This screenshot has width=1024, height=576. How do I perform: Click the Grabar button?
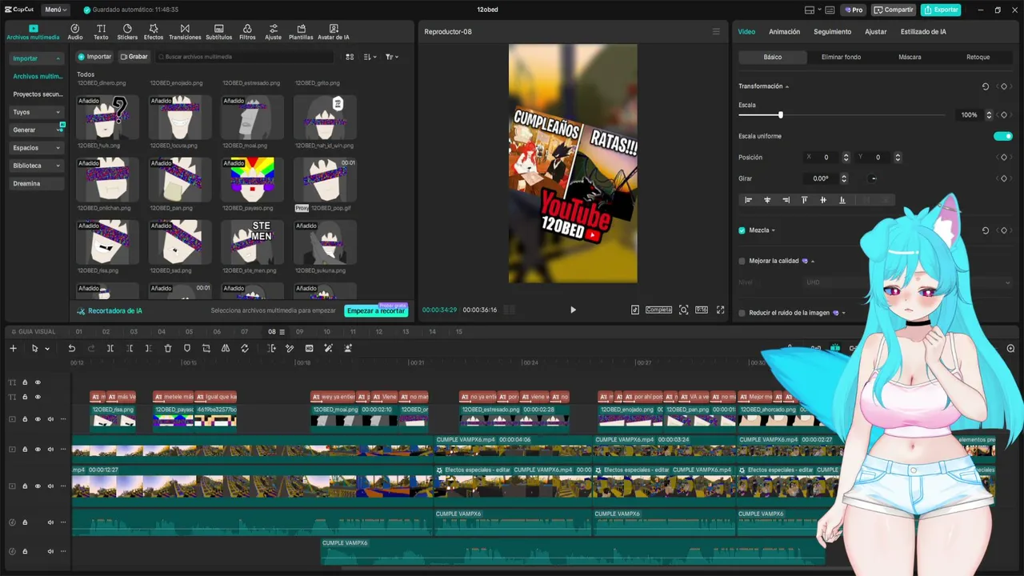(x=134, y=57)
